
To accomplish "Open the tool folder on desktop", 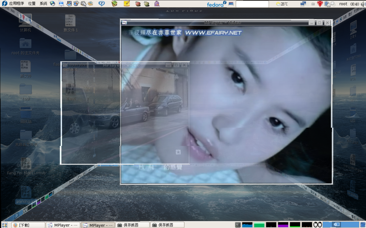I will coord(26,92).
